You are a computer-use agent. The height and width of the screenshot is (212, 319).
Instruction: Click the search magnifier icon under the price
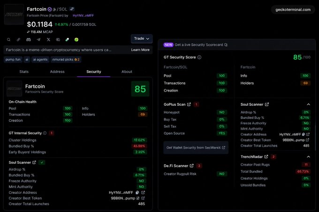(8, 40)
